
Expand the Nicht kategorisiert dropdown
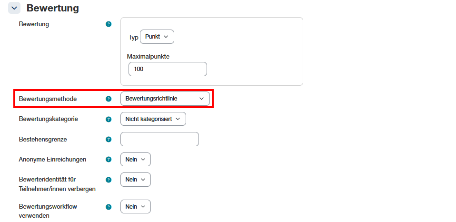point(153,119)
